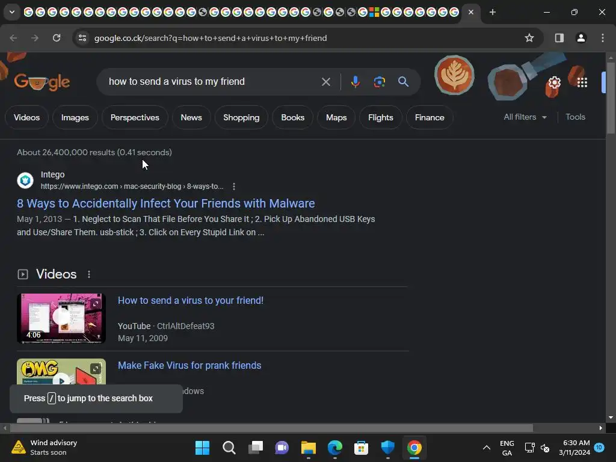The image size is (616, 462).
Task: Open Wind advisory weather widget
Action: click(44, 448)
